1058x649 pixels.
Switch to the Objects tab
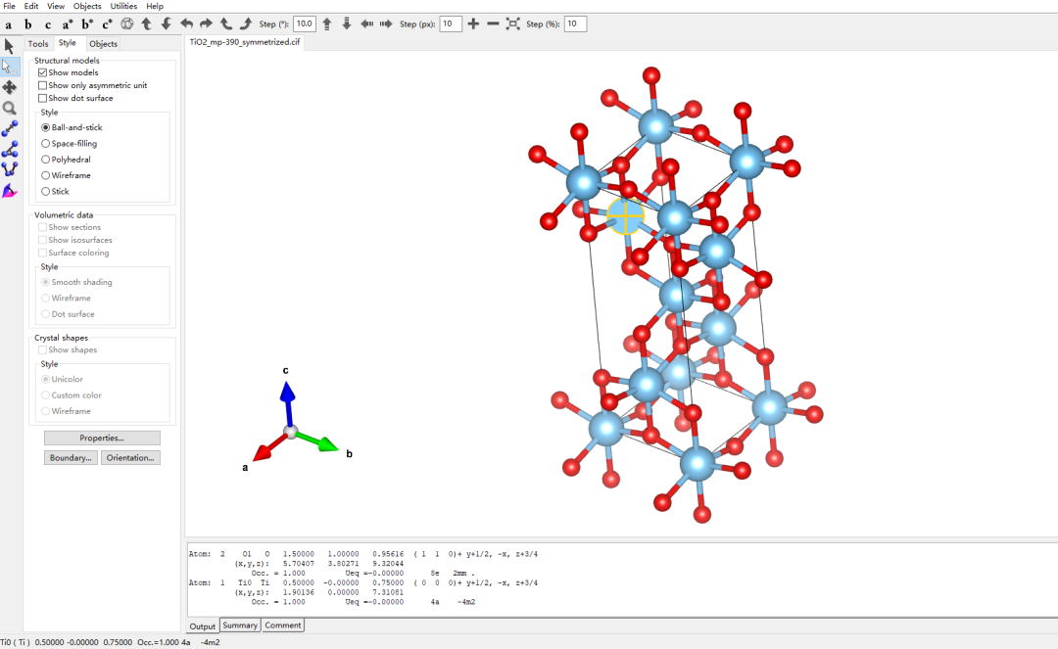tap(103, 44)
